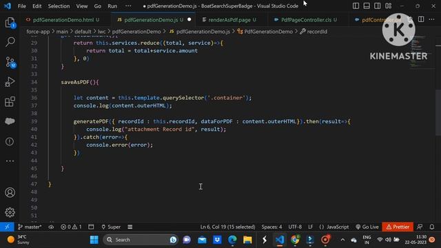441x248 pixels.
Task: Change end of line sequence LF
Action: point(311,227)
